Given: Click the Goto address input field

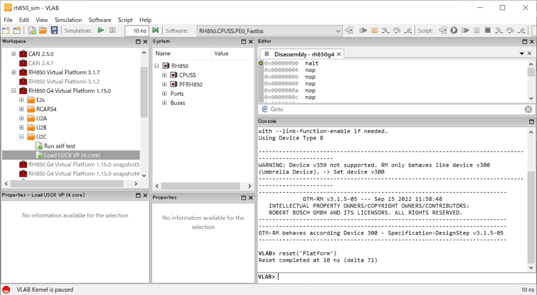Looking at the screenshot, I should click(x=396, y=109).
